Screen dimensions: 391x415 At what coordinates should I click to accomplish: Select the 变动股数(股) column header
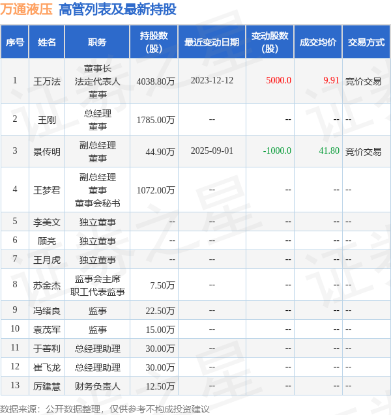click(270, 42)
